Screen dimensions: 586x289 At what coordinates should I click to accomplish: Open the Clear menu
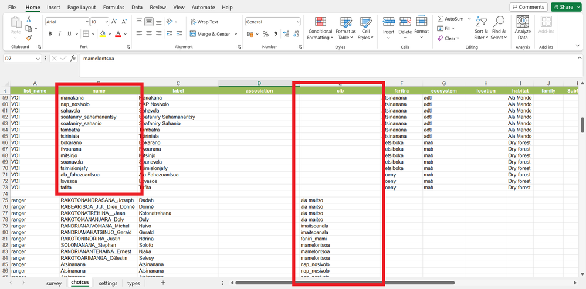(x=448, y=38)
